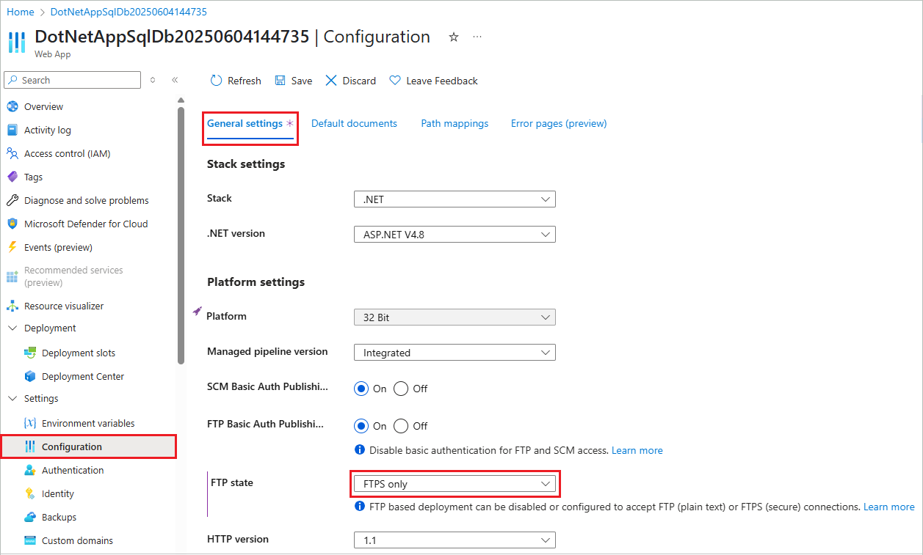Favorite this resource with the star icon
This screenshot has height=555, width=923.
click(454, 37)
